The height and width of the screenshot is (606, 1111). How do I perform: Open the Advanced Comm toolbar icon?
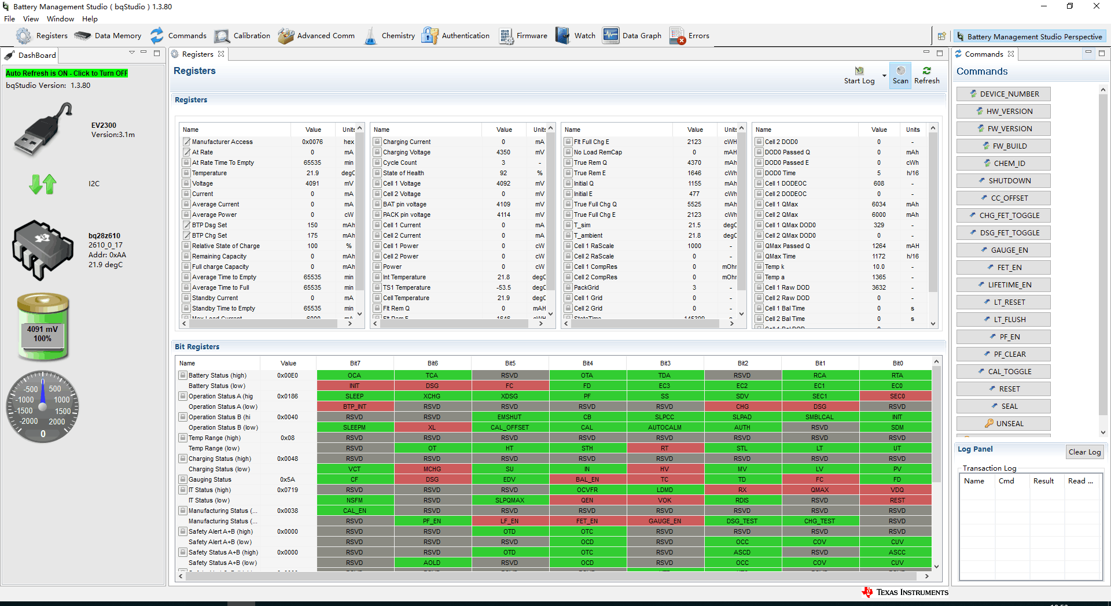point(286,36)
